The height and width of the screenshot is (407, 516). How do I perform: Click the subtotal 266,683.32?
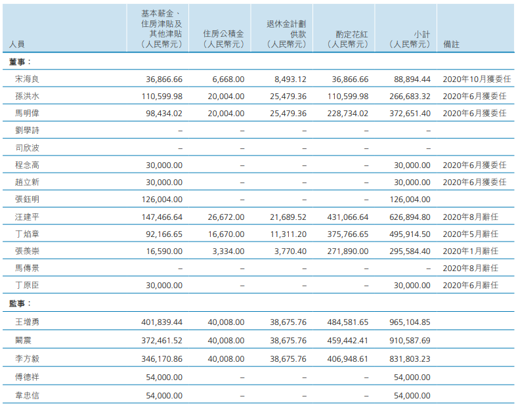pos(410,96)
